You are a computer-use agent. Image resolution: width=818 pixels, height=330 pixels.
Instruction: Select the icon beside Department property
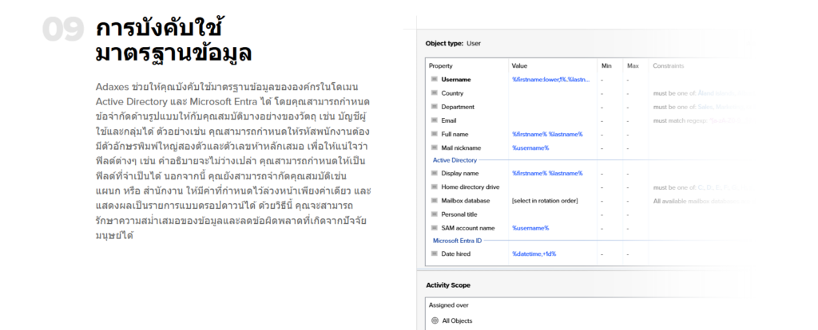tap(435, 107)
